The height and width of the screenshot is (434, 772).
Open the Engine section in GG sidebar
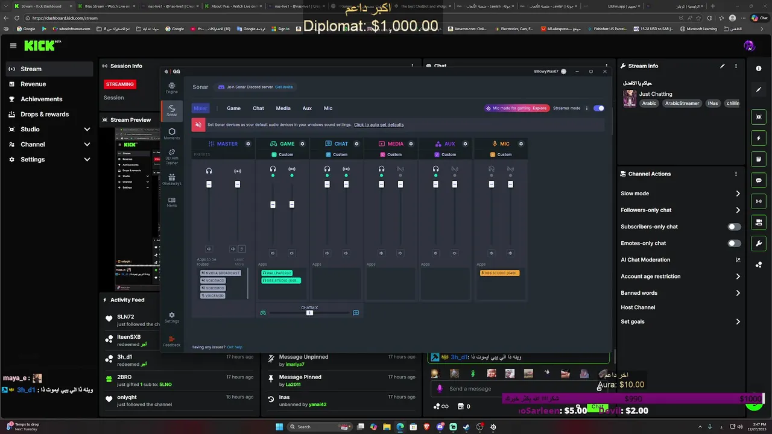point(172,88)
